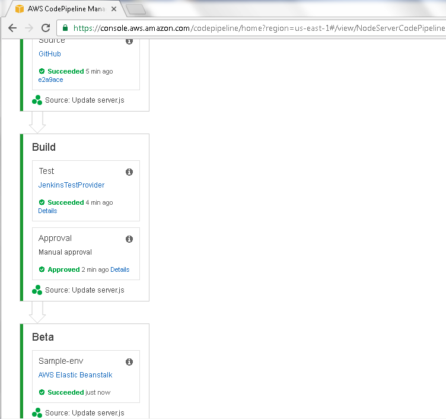This screenshot has width=446, height=419.
Task: Click the Manual approval text
Action: [65, 252]
